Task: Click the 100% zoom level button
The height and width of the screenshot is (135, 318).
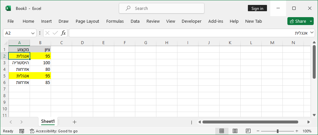Action: pos(307,131)
